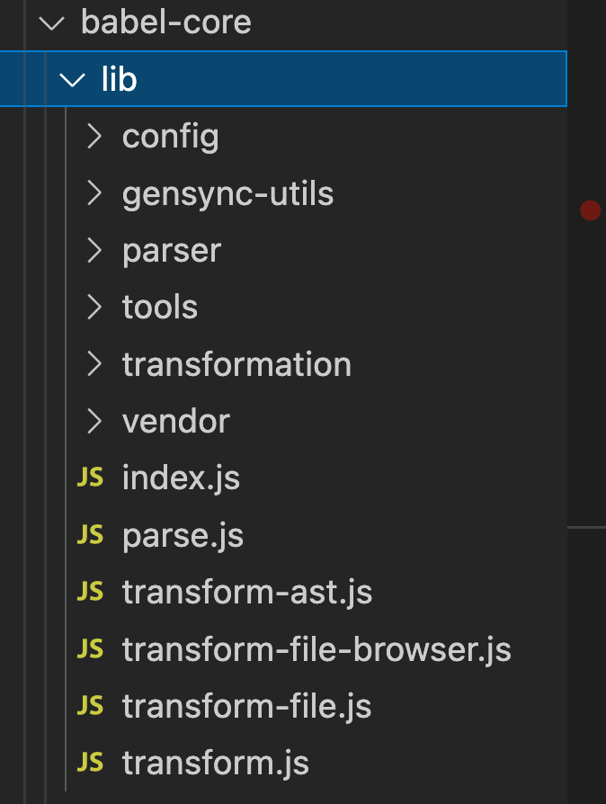Expand the transformation folder
The height and width of the screenshot is (804, 606).
236,364
